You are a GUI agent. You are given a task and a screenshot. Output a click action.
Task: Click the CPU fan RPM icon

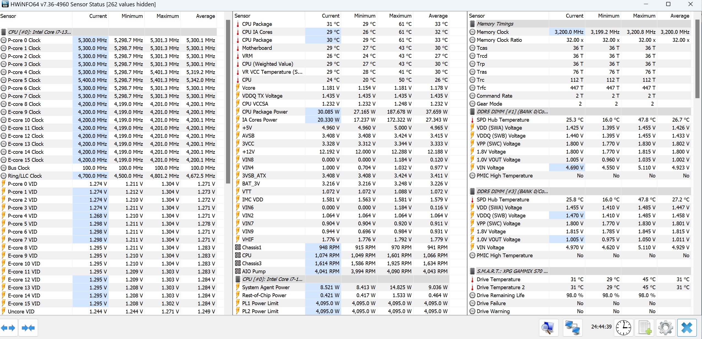click(238, 255)
